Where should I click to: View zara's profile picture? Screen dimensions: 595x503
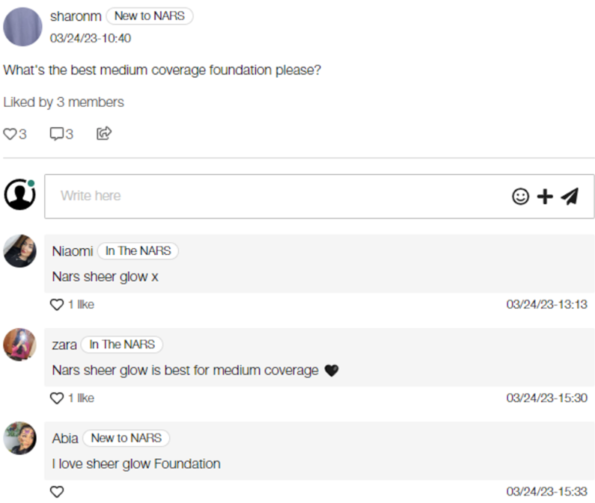20,345
